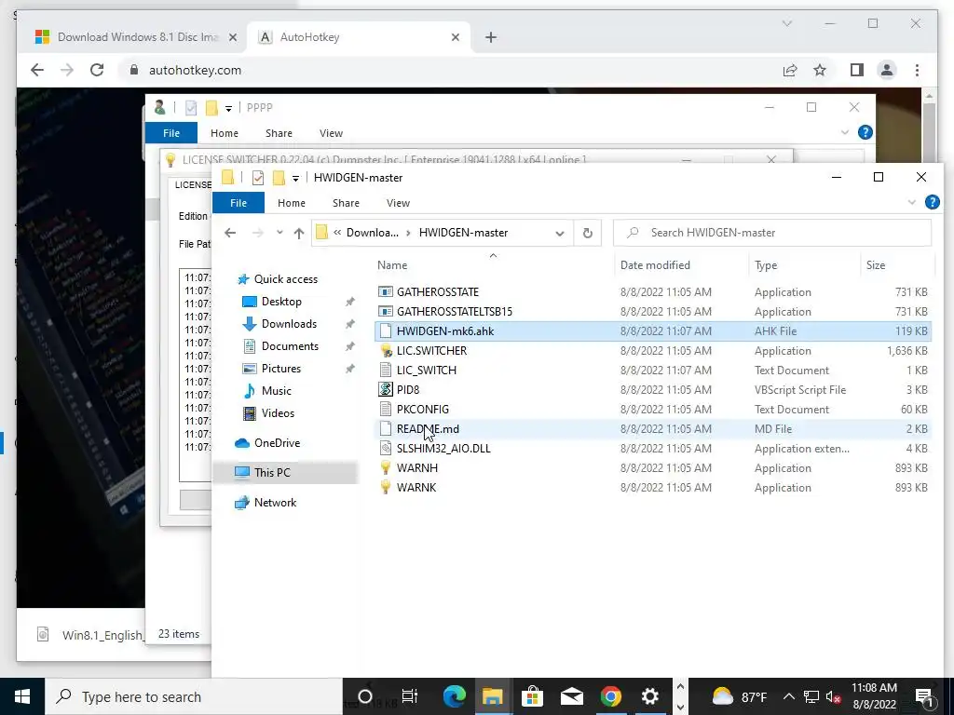The height and width of the screenshot is (715, 954).
Task: Open Pictures in navigation pane
Action: click(280, 369)
